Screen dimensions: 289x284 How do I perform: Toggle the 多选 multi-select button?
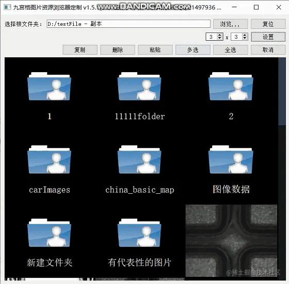[x=193, y=49]
